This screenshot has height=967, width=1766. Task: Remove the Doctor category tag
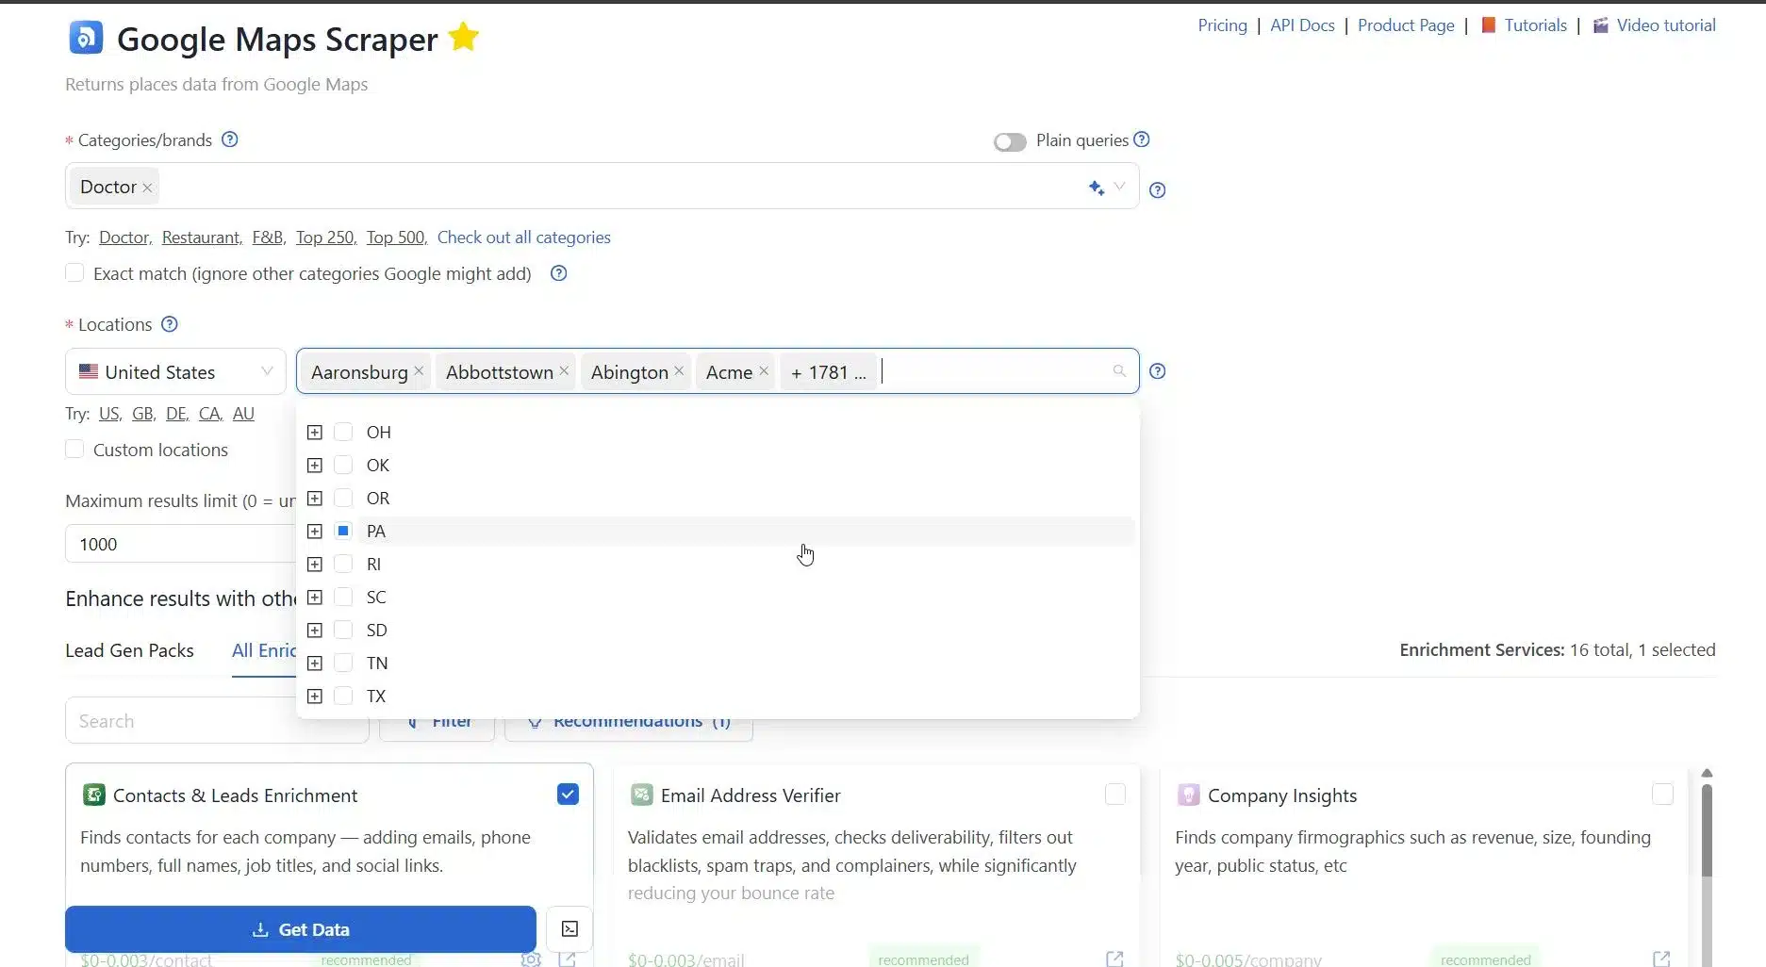[x=147, y=188]
